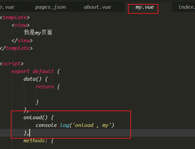Click the console.log('onload , my') line
The width and height of the screenshot is (195, 149).
(75, 125)
